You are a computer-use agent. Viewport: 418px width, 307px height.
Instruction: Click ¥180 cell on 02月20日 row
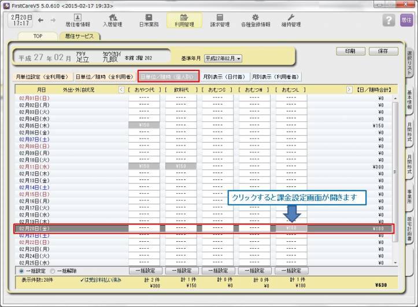click(291, 229)
